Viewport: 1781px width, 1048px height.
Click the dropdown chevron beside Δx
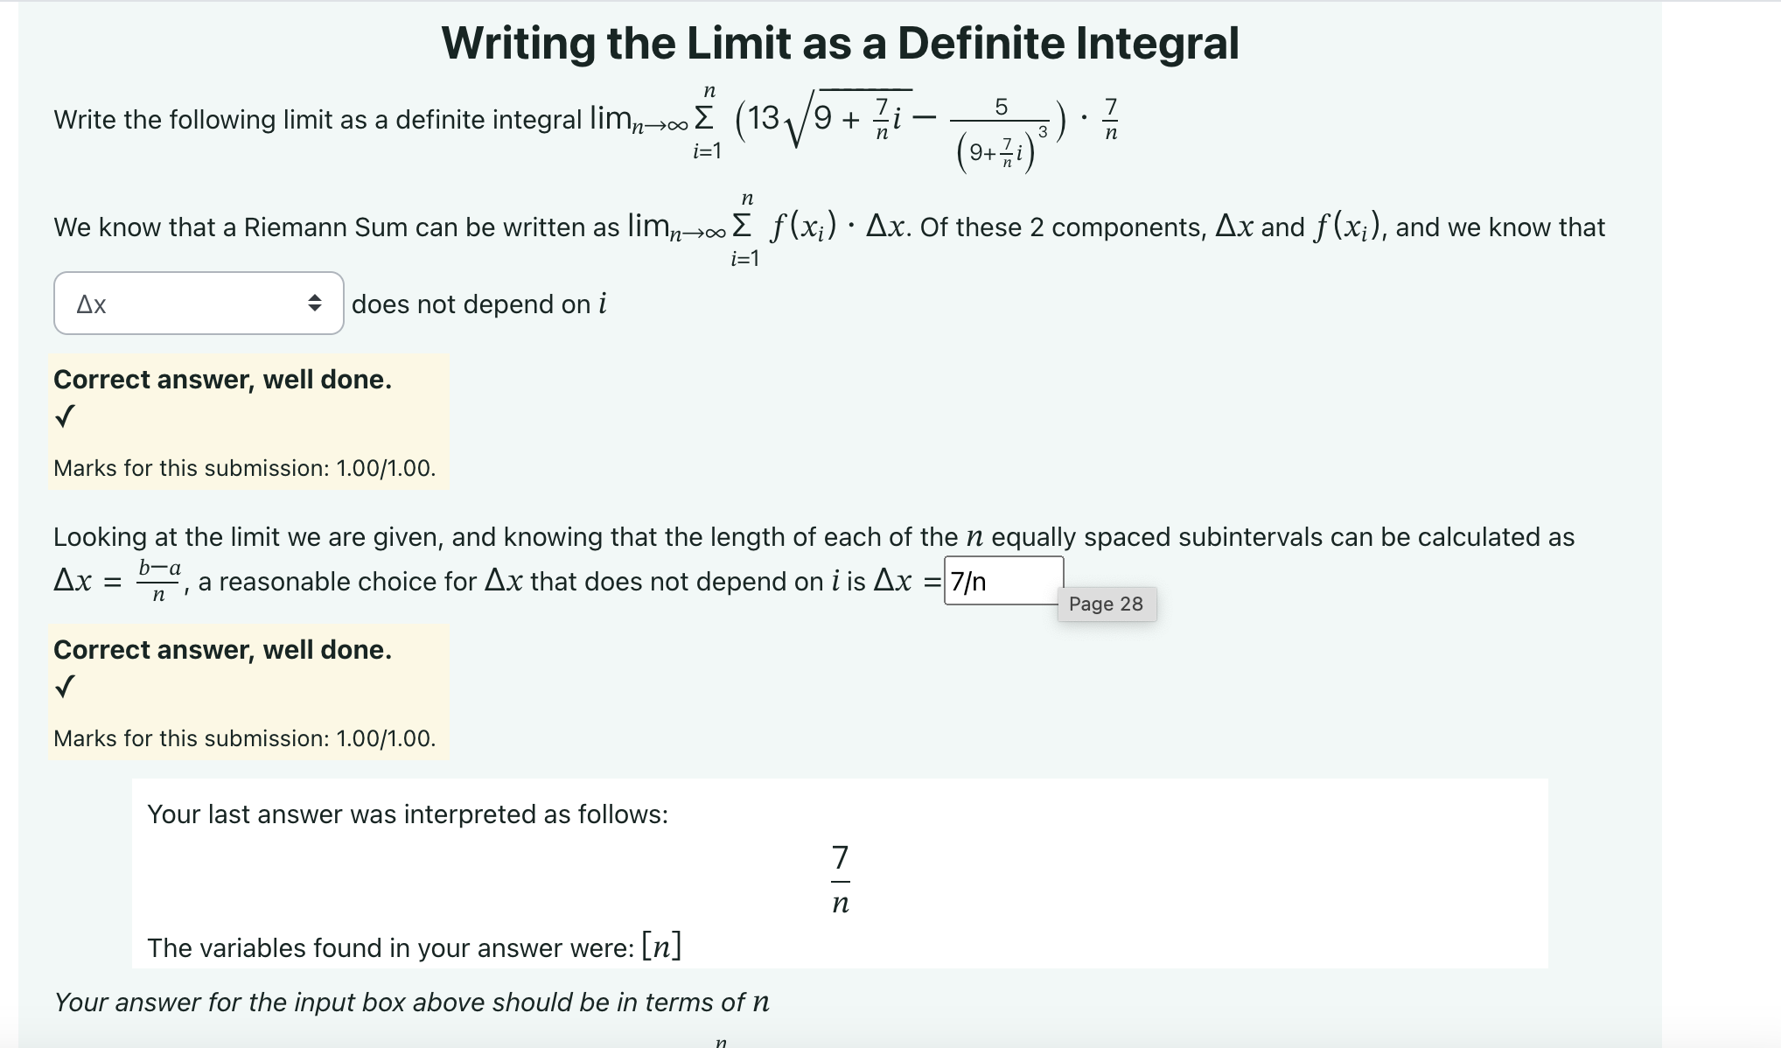[x=317, y=304]
